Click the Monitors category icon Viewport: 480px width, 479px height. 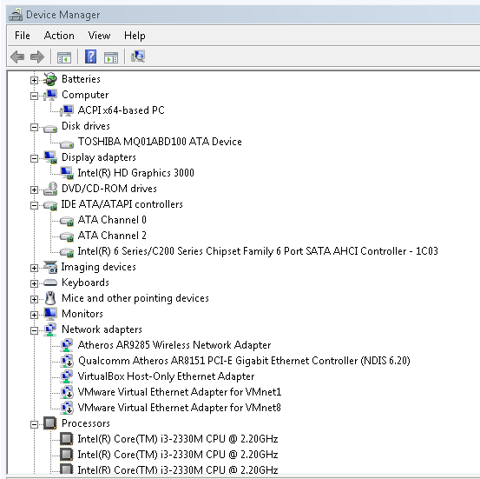50,314
